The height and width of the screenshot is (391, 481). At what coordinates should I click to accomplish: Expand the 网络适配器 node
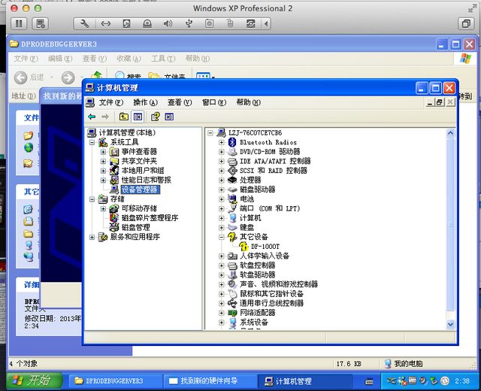(x=222, y=313)
